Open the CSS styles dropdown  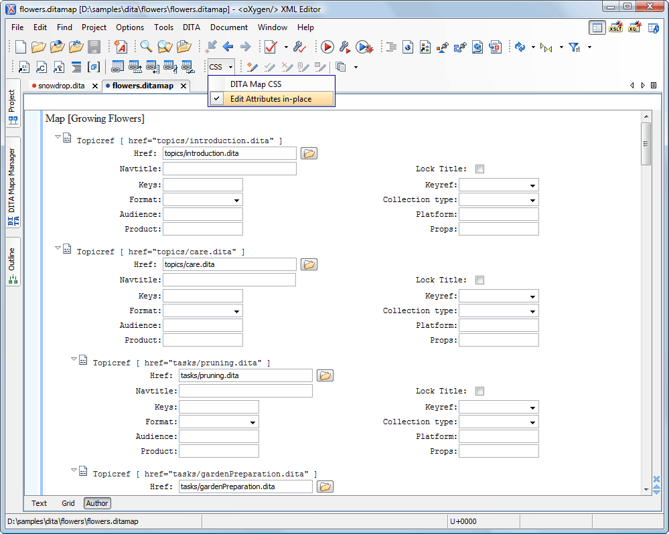coord(221,67)
